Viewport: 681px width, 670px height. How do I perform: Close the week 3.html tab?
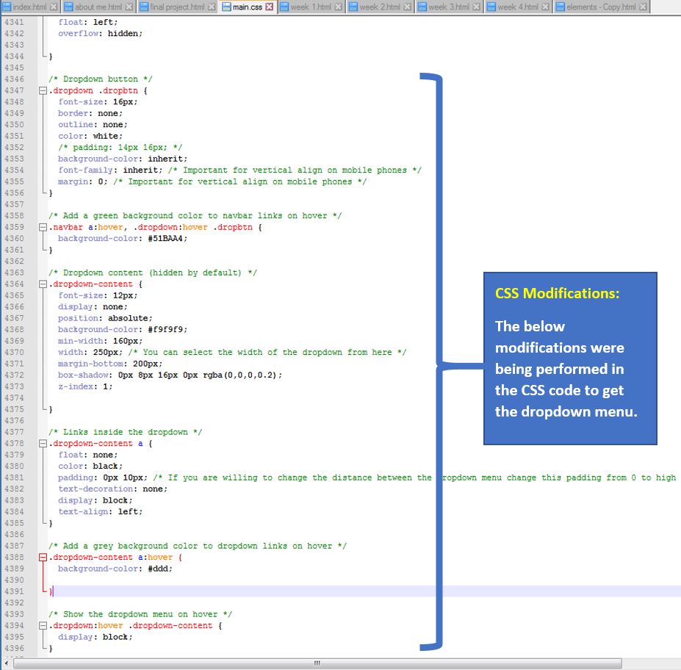pyautogui.click(x=477, y=7)
